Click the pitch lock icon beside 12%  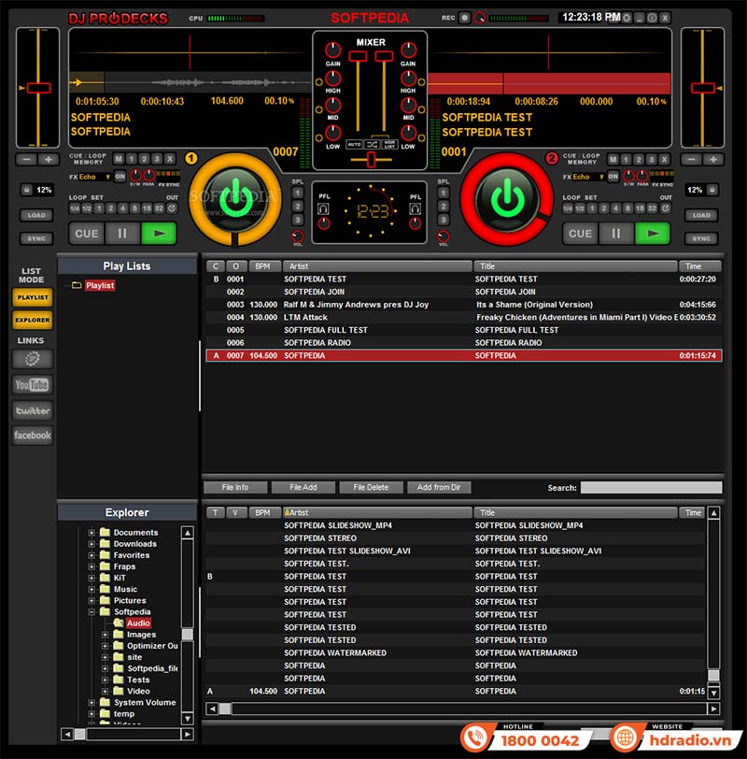[x=26, y=189]
